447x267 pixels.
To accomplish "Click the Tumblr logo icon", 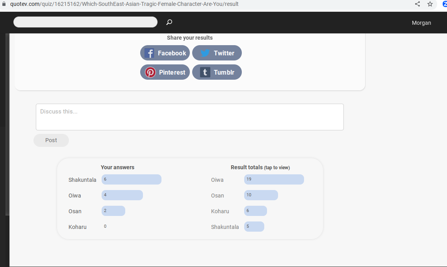I will (205, 72).
